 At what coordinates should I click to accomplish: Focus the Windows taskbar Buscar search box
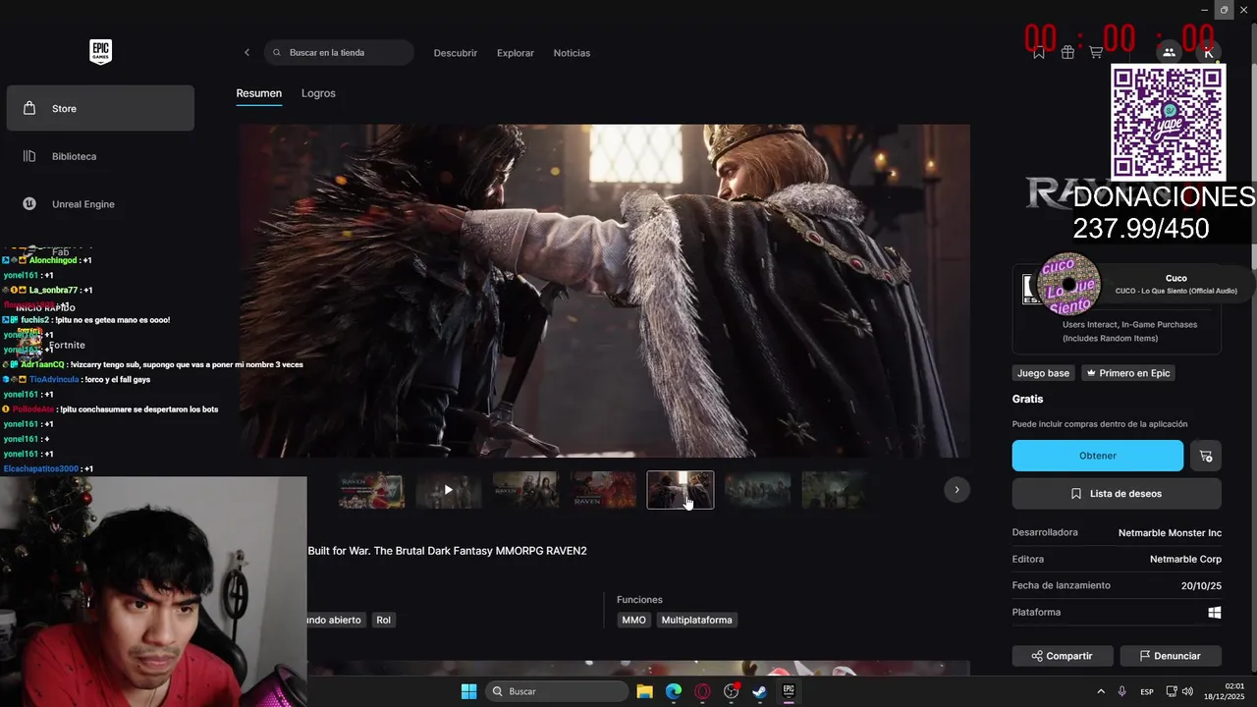[x=558, y=691]
